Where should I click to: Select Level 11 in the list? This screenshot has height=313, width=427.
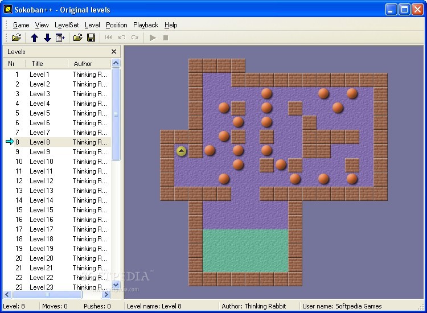tap(57, 171)
